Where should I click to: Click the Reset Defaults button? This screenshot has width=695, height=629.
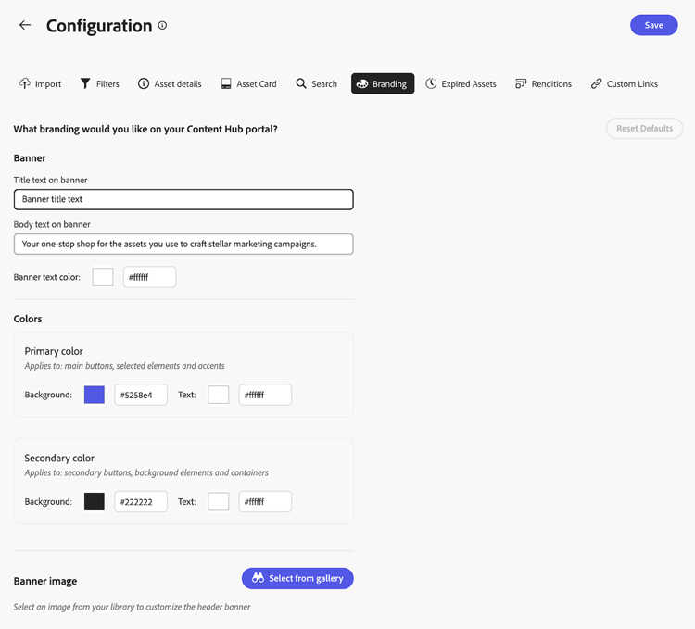[644, 129]
